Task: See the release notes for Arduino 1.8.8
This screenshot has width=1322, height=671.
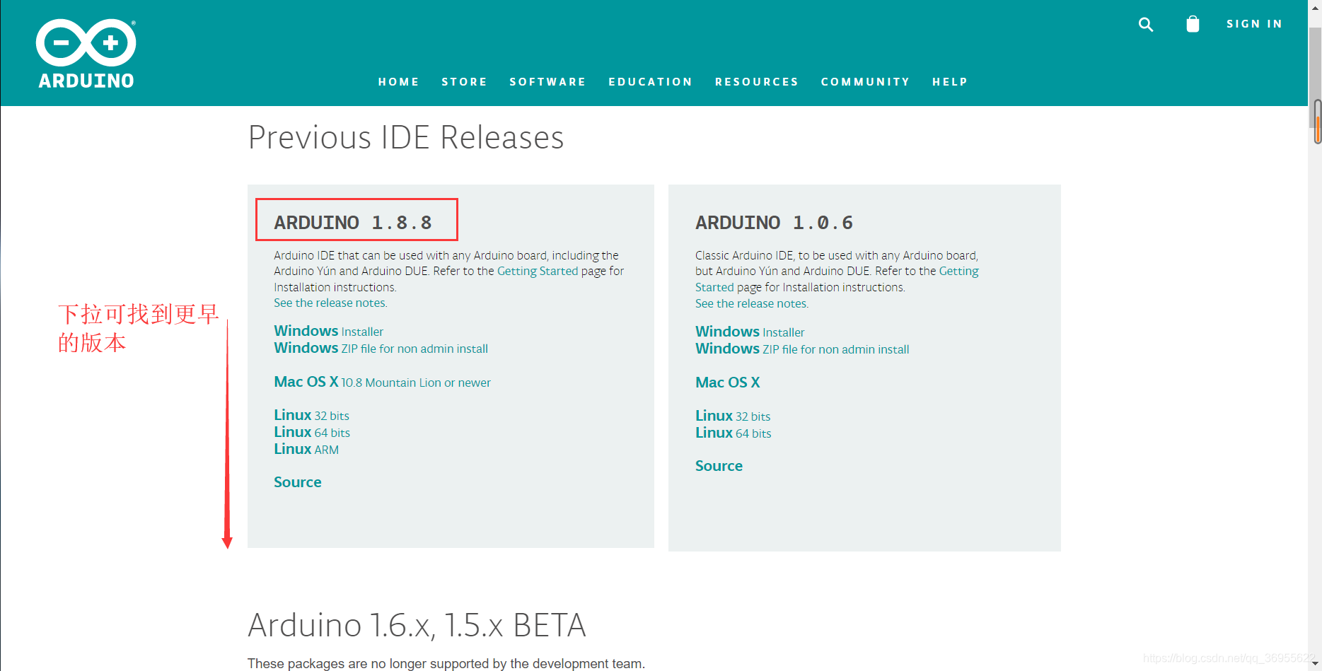Action: tap(330, 303)
